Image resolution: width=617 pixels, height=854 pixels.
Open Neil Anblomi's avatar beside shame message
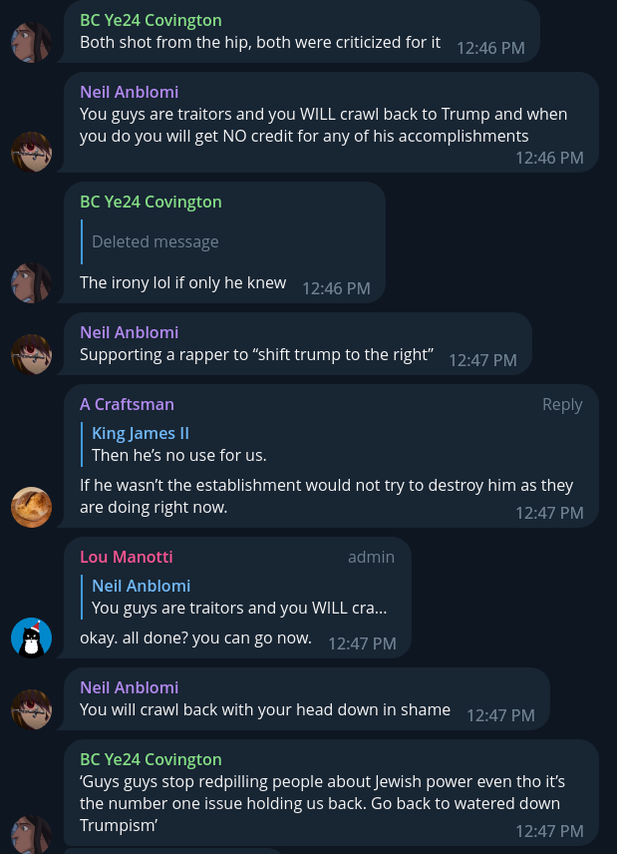pos(32,709)
